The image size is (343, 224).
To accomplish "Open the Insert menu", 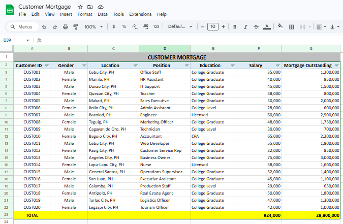I will click(x=66, y=14).
